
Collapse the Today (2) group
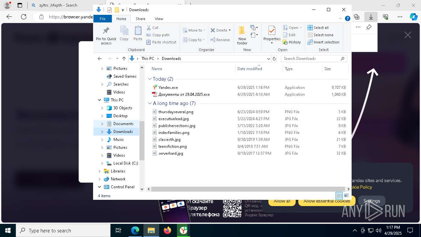(150, 79)
